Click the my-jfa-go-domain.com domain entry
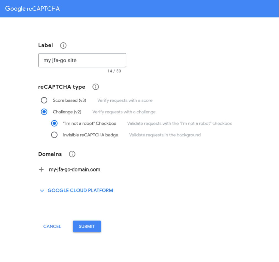279x262 pixels. pos(75,169)
